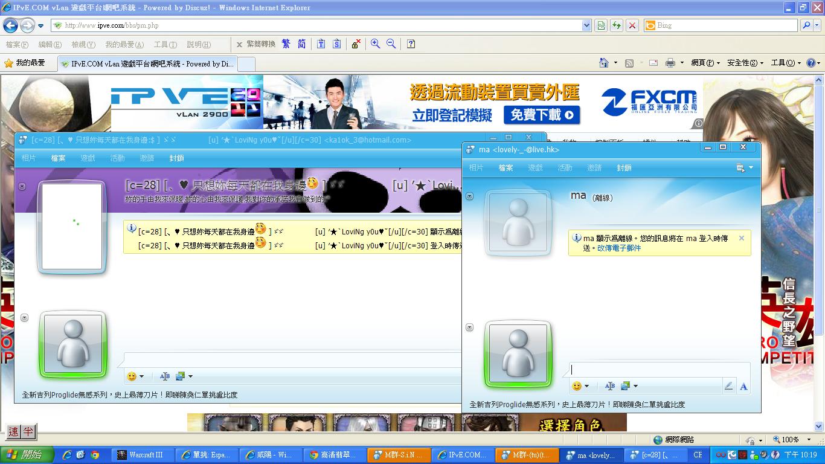Image resolution: width=825 pixels, height=464 pixels.
Task: Open the new blank tab button
Action: 246,63
